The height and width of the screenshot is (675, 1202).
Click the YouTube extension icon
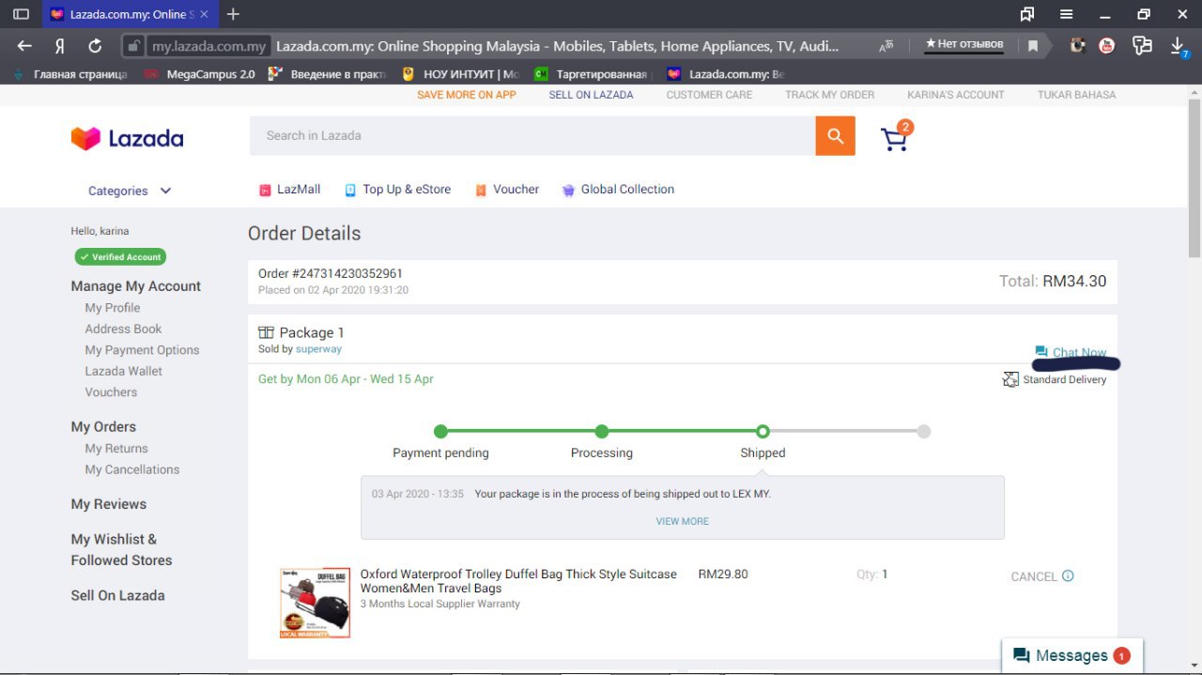point(1108,45)
